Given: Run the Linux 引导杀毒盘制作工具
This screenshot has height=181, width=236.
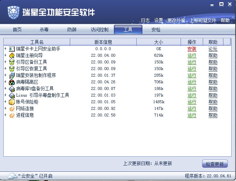Looking at the screenshot, I should [192, 95].
